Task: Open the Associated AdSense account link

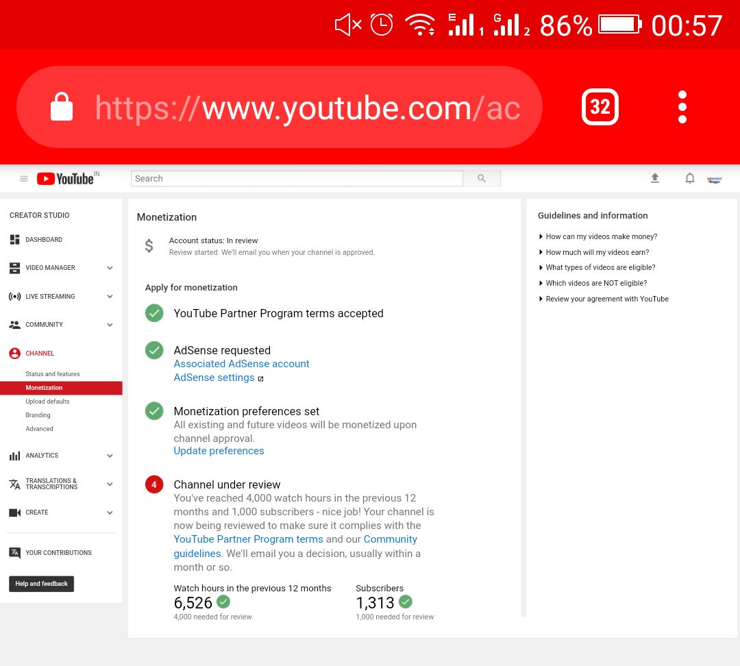Action: click(x=241, y=364)
